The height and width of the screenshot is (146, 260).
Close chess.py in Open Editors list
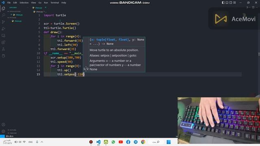[x=11, y=15]
